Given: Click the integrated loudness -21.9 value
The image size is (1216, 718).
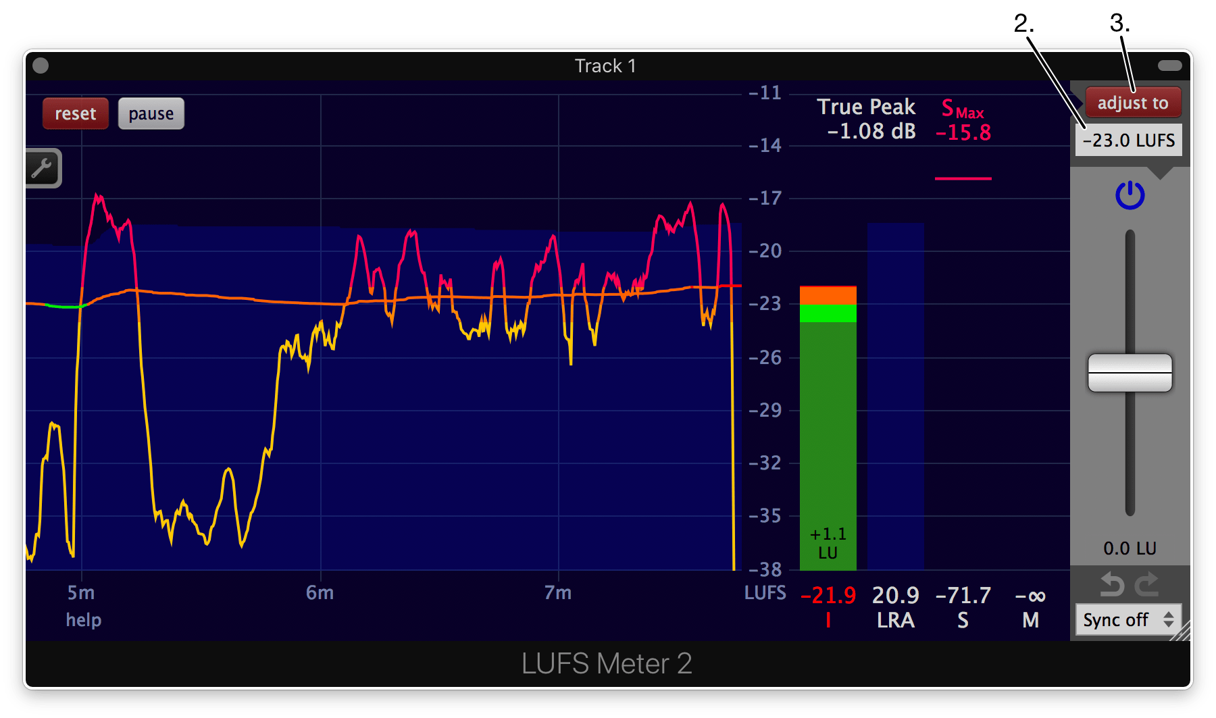Looking at the screenshot, I should [x=828, y=595].
